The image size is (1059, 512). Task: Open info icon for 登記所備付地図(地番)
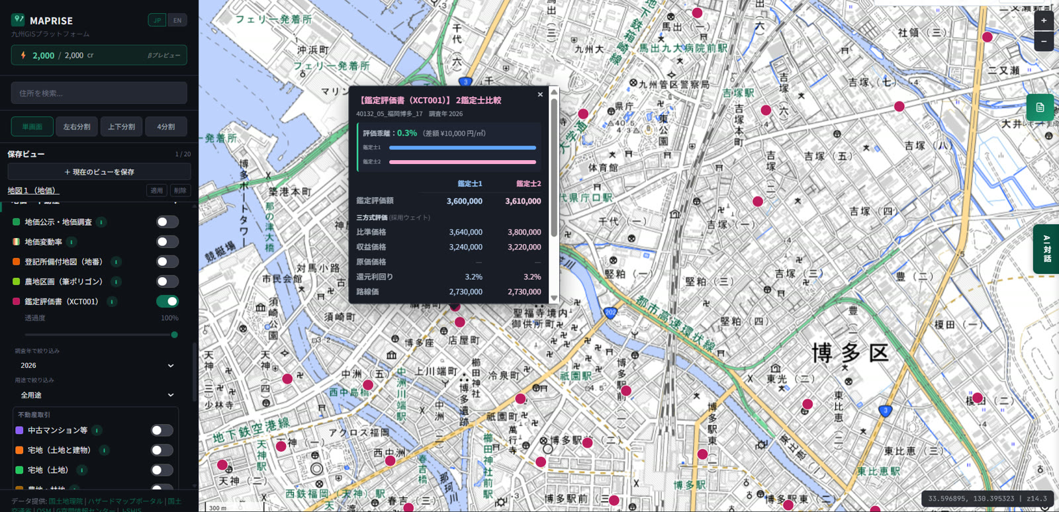116,262
